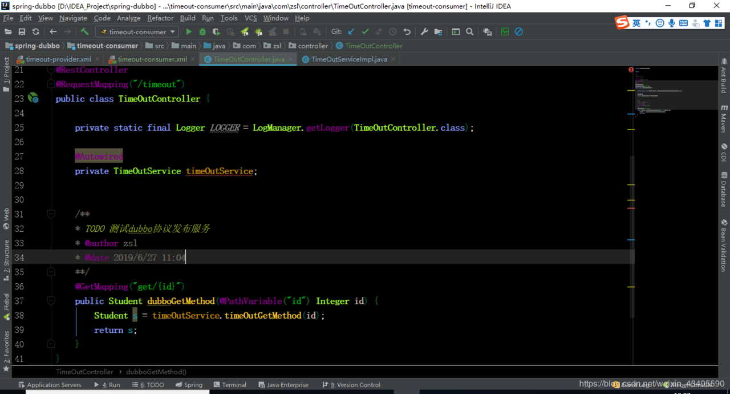Commit changes with the green checkmark icon

(365, 32)
